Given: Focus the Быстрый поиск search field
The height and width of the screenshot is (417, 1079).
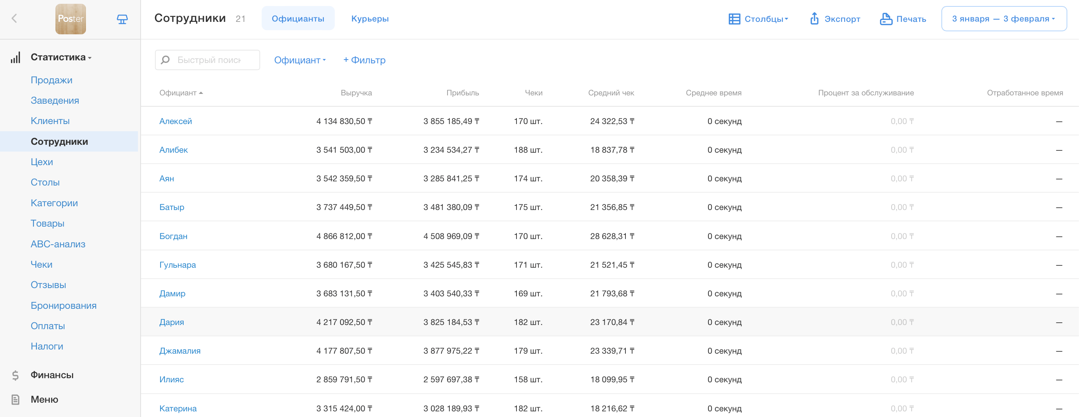Looking at the screenshot, I should 208,60.
